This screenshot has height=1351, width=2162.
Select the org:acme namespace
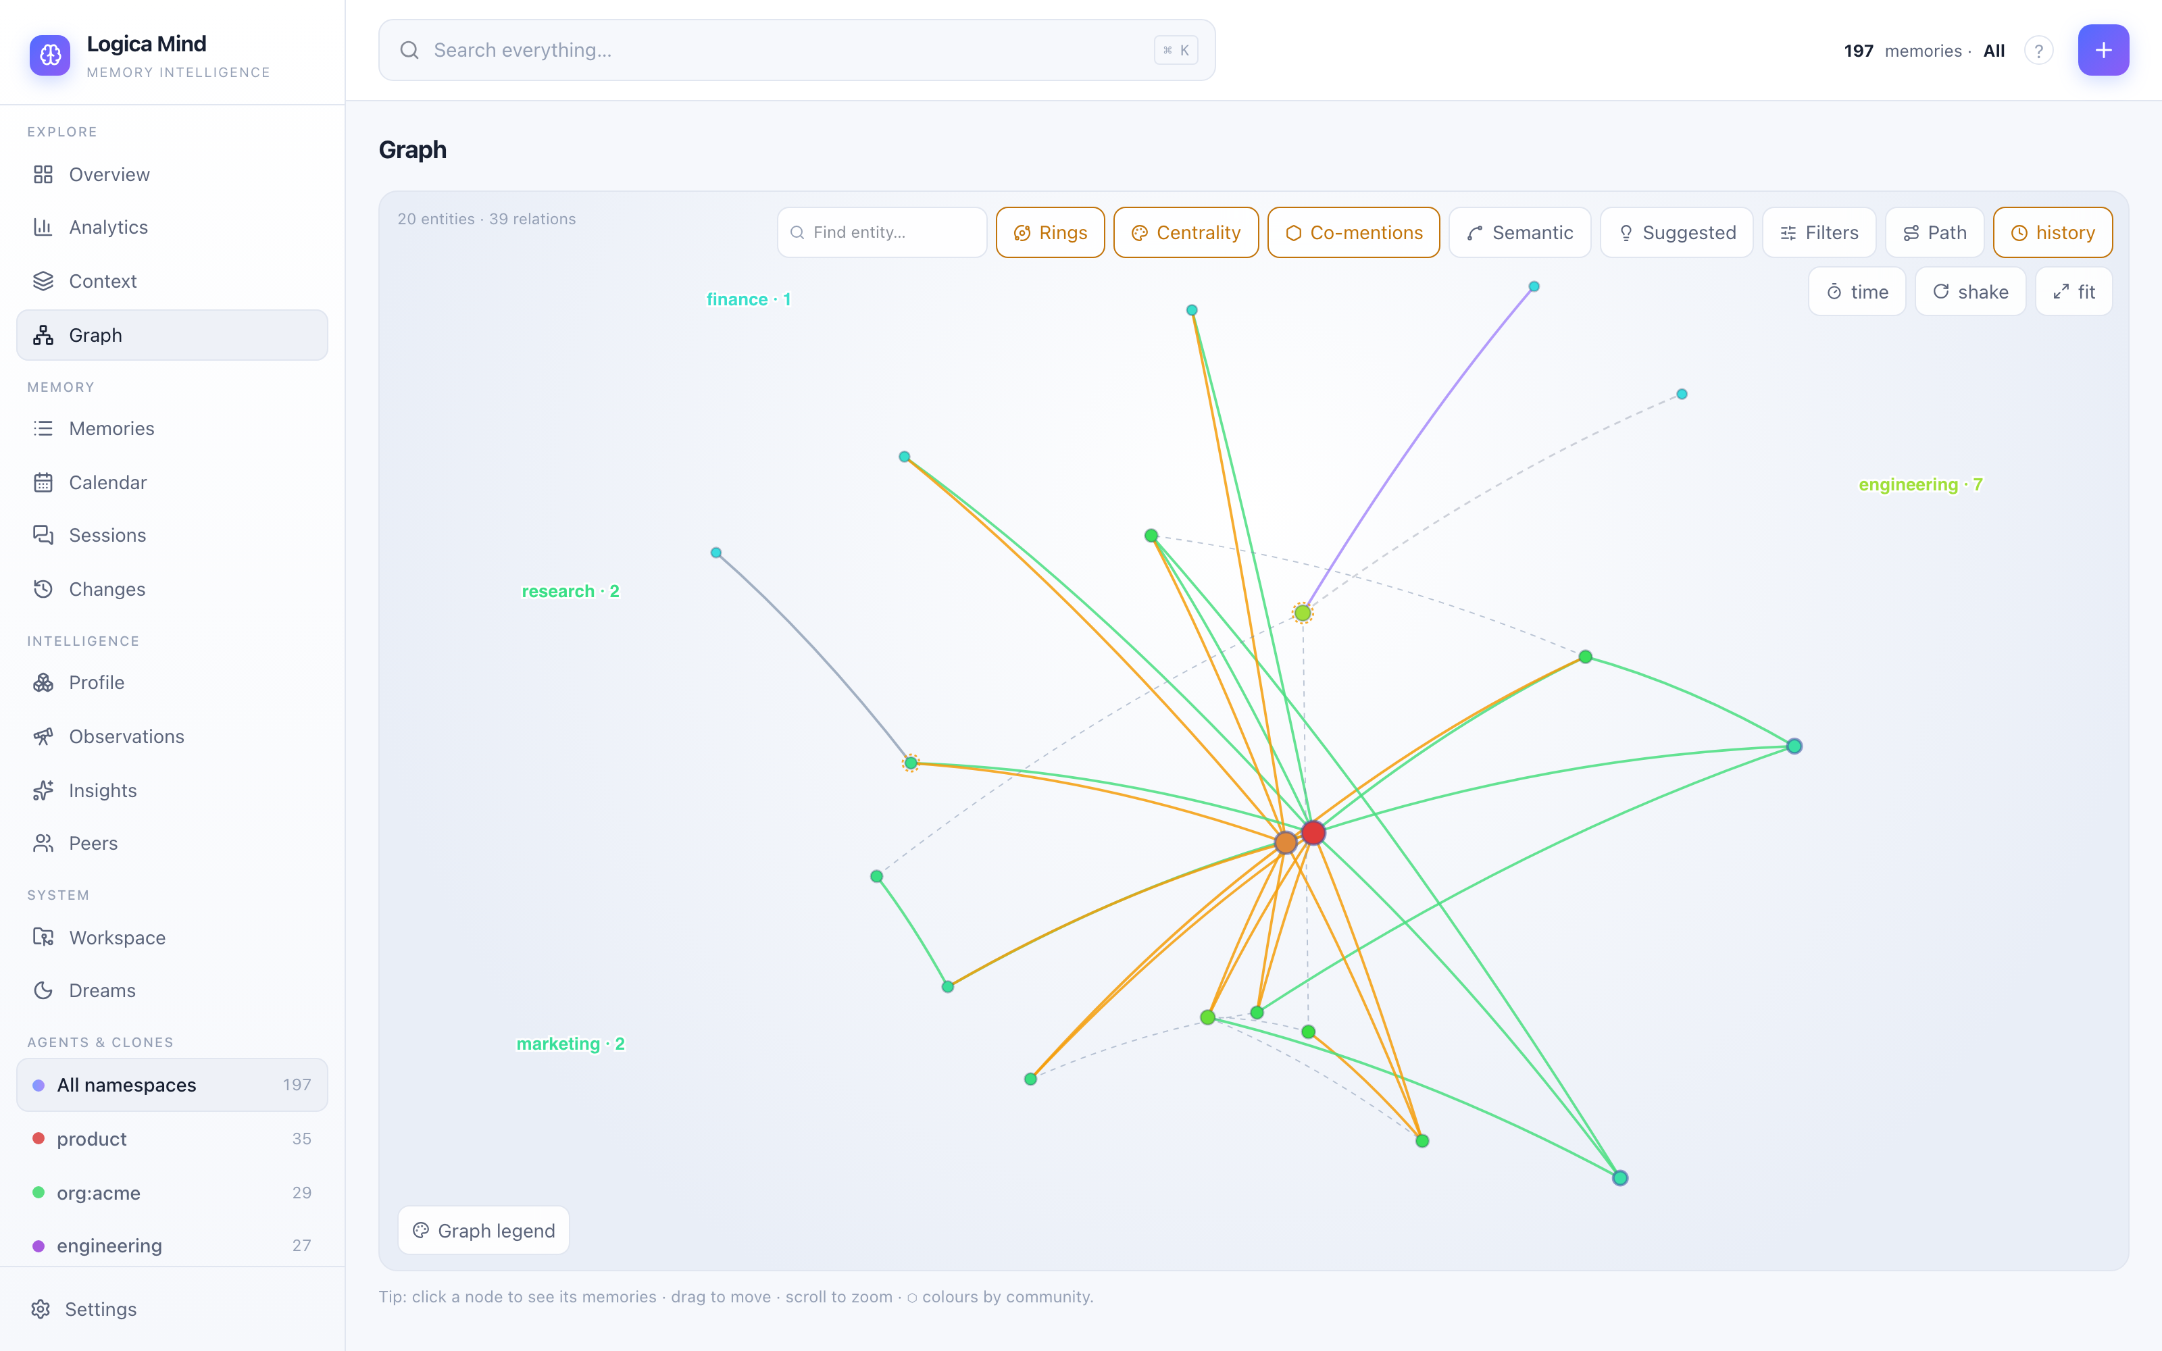(172, 1193)
